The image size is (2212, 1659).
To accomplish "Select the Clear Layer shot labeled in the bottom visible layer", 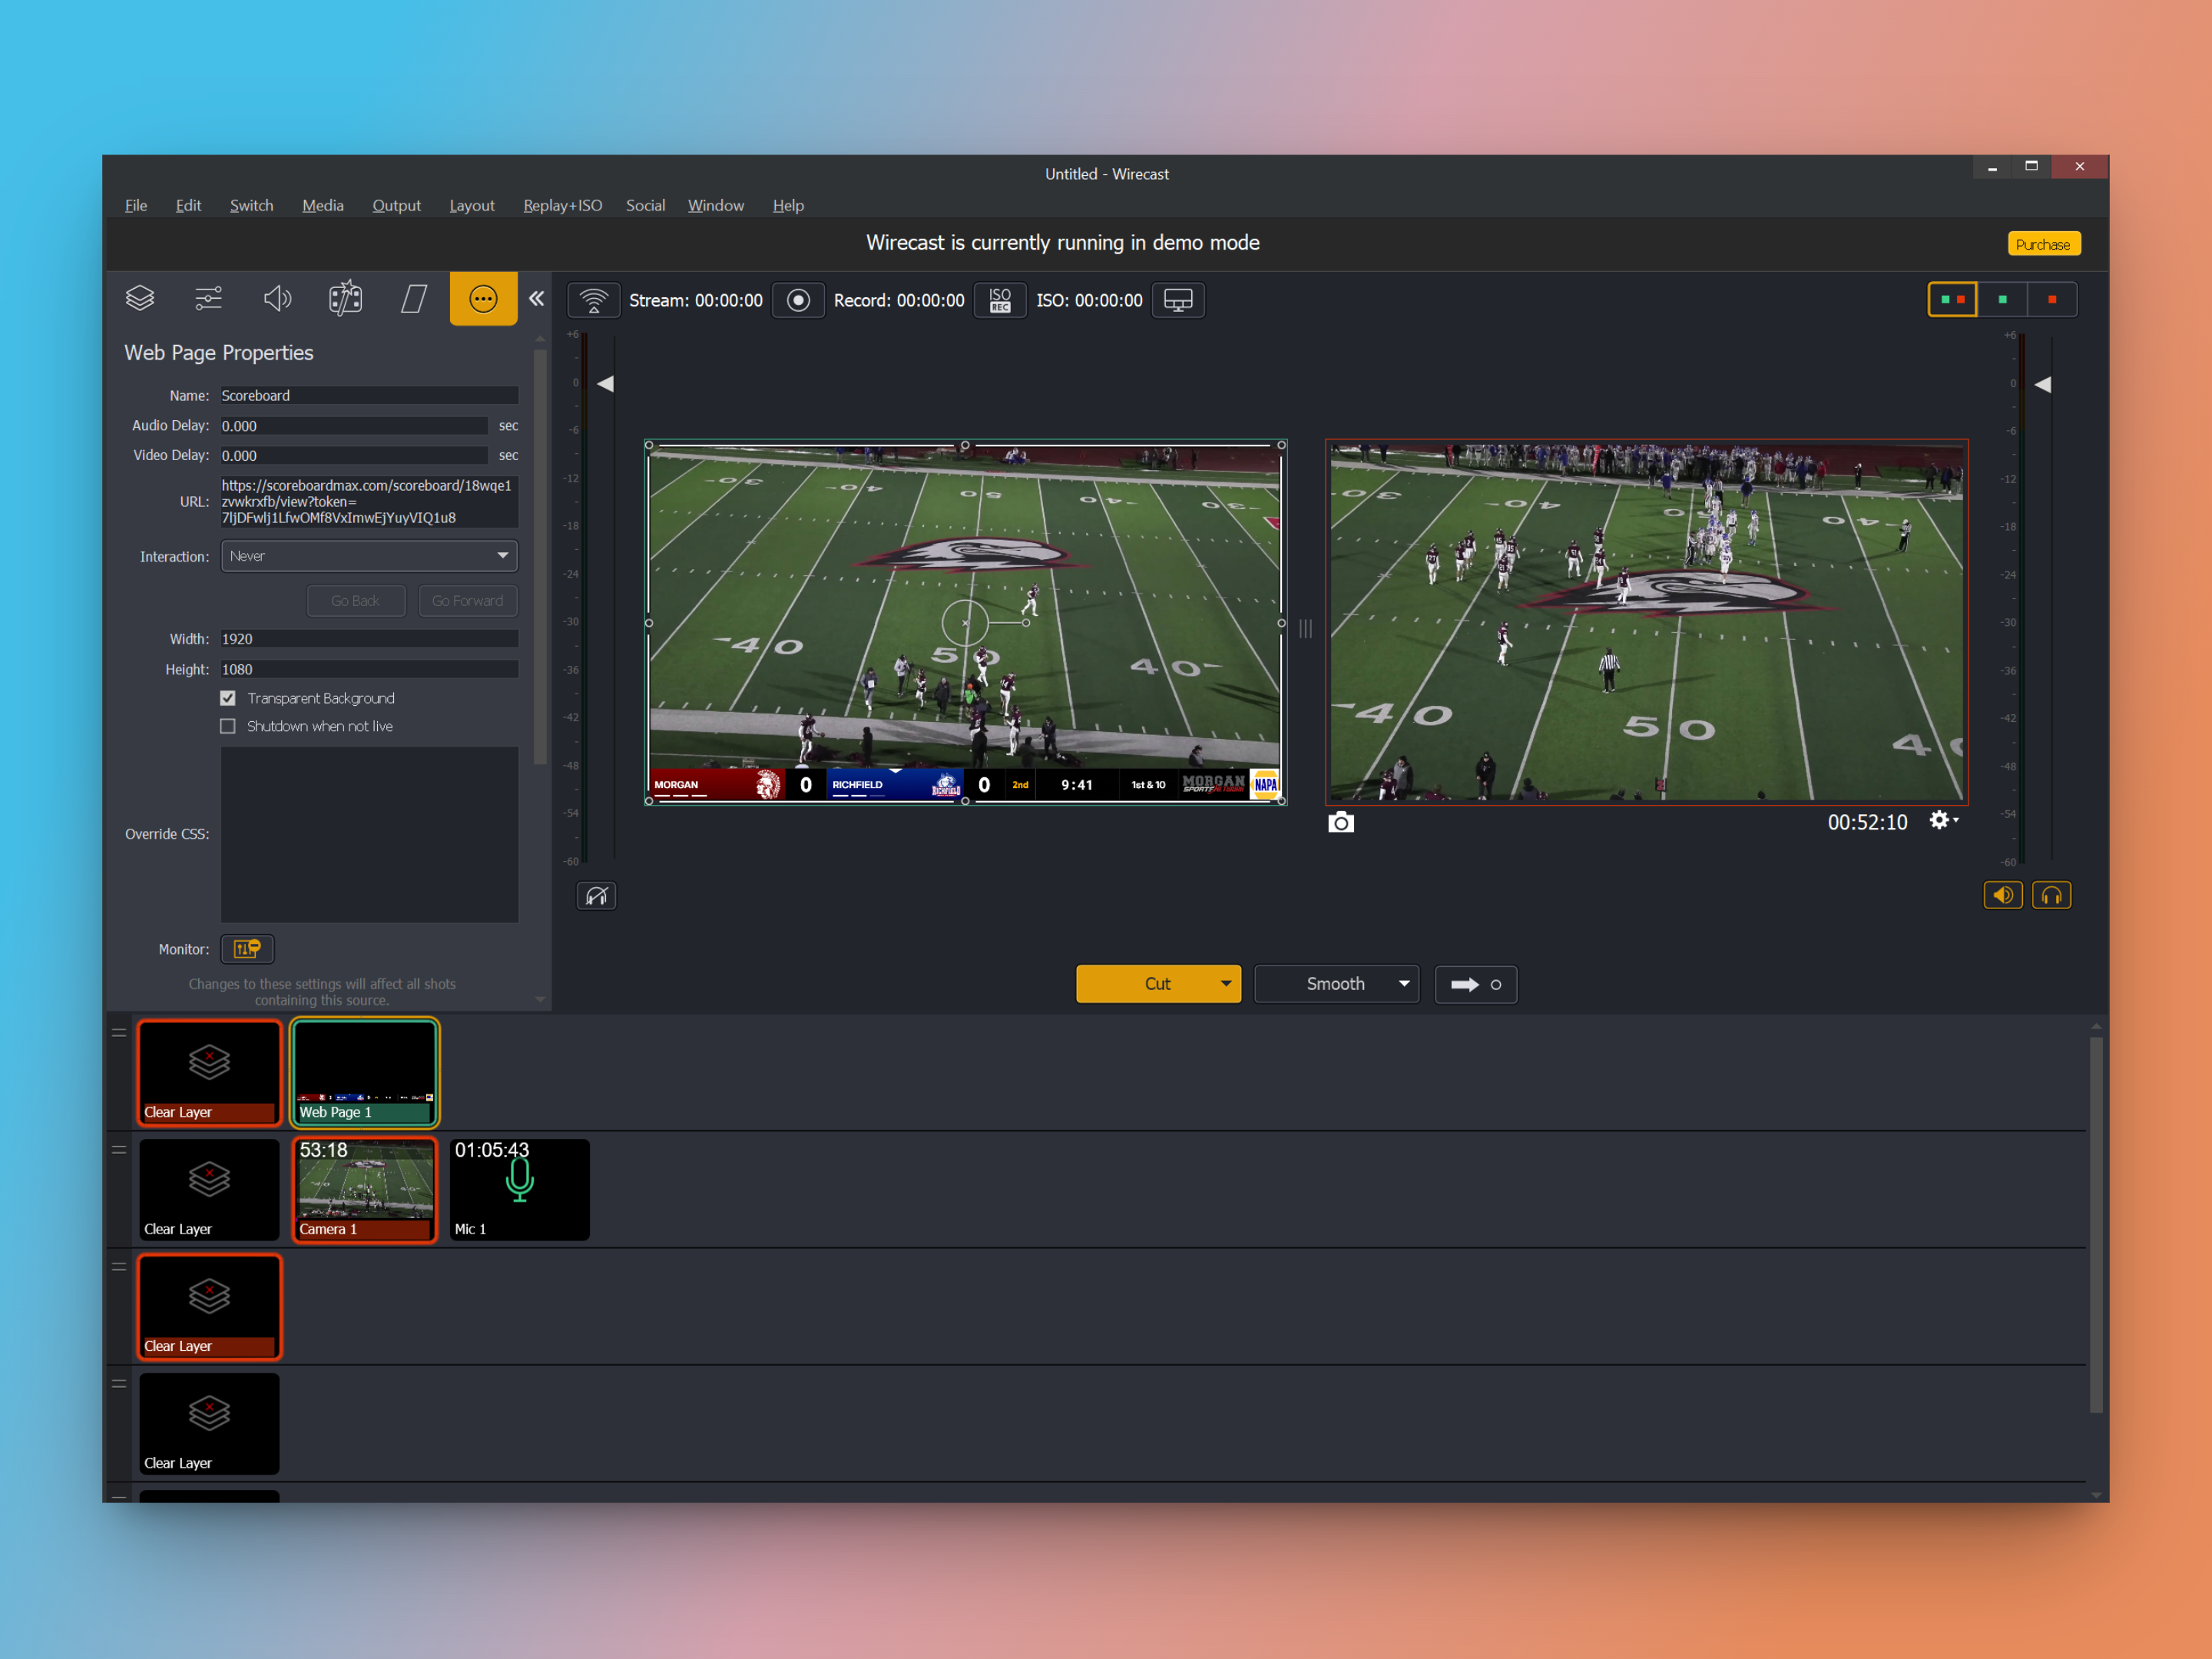I will (x=209, y=1424).
